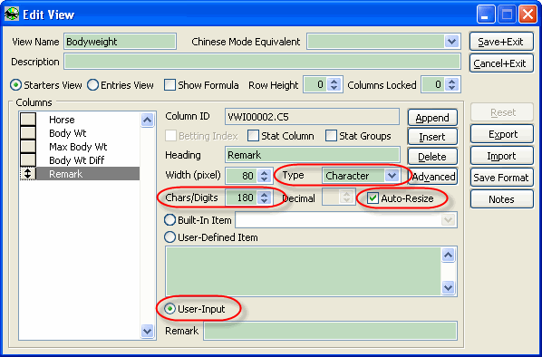Select the highlighted Remark column row

88,173
